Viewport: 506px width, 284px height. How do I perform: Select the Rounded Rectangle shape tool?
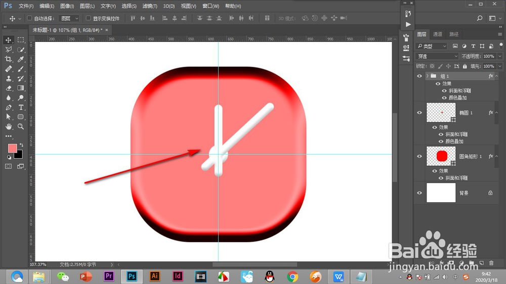click(x=21, y=117)
